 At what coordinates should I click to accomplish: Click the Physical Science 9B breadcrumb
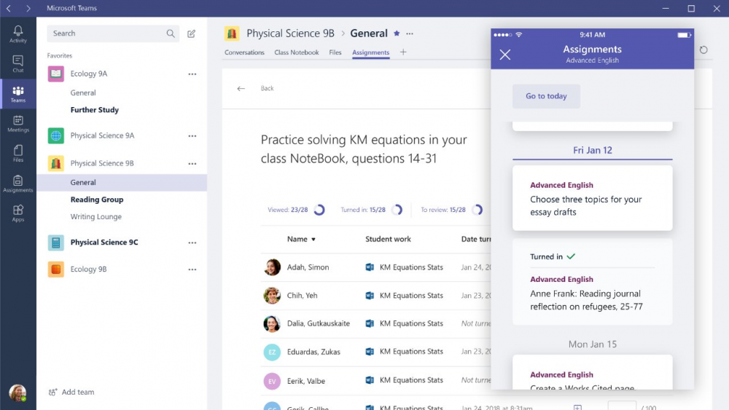coord(290,33)
